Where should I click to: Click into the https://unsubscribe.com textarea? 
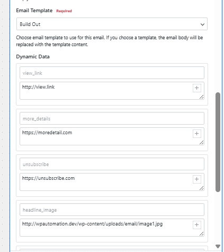pos(106,182)
